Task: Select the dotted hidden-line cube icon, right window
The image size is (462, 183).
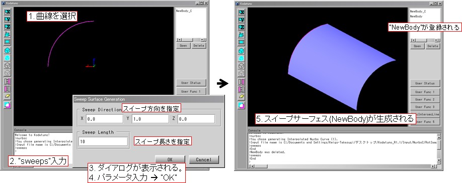Action: [241, 73]
